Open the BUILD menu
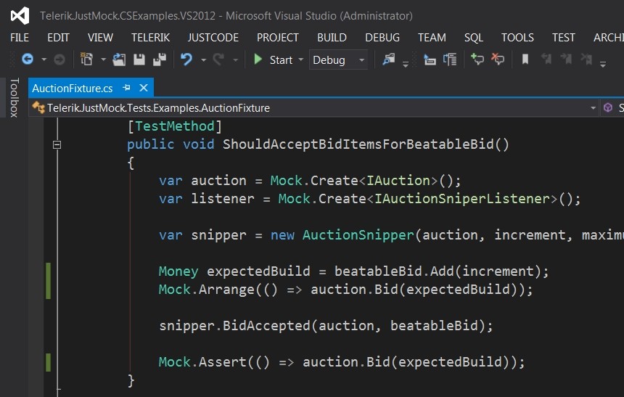The width and height of the screenshot is (624, 397). (x=332, y=38)
